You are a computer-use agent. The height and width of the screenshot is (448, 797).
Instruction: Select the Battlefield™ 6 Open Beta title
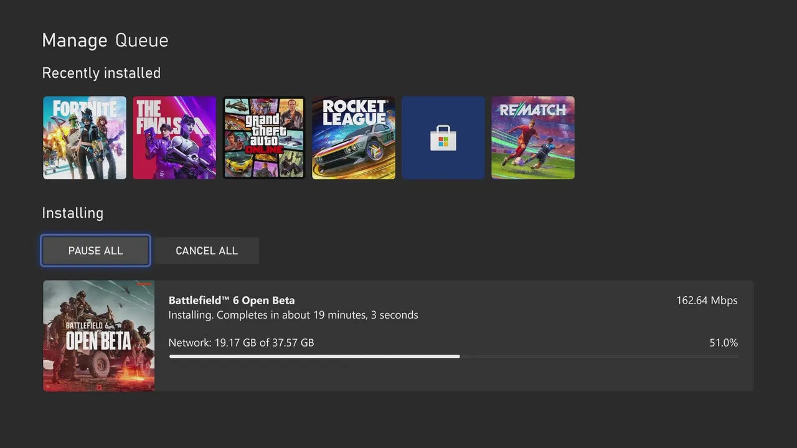click(232, 300)
